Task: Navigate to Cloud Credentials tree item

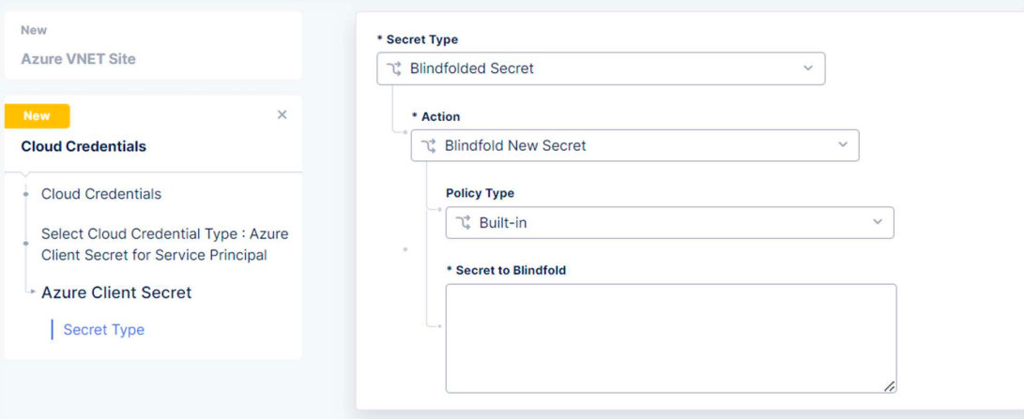Action: pos(101,194)
